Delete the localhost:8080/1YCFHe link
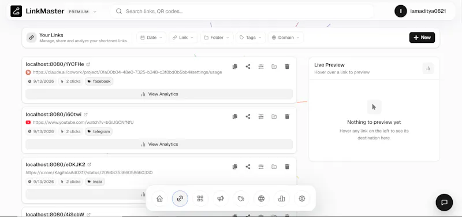Screen dimensions: 462x217 coord(287,67)
